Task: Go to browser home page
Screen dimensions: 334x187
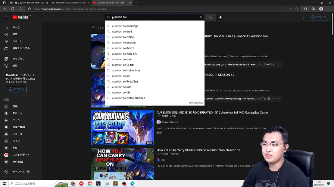Action: [20, 9]
